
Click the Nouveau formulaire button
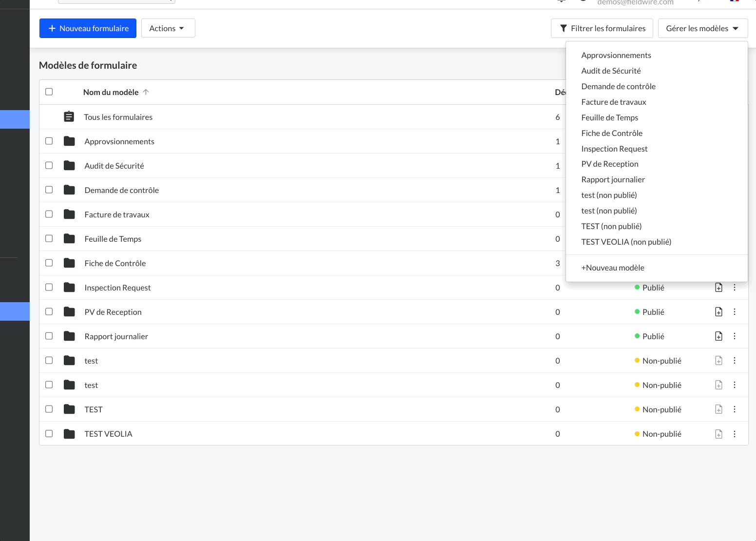[x=88, y=28]
